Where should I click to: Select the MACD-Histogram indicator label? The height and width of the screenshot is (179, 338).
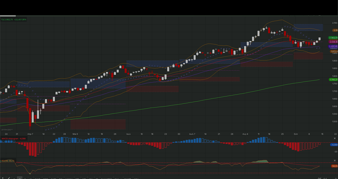coord(14,139)
